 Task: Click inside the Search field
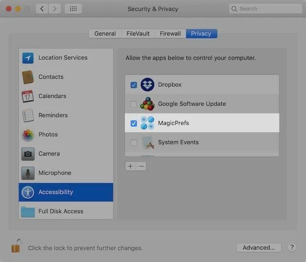coord(265,9)
